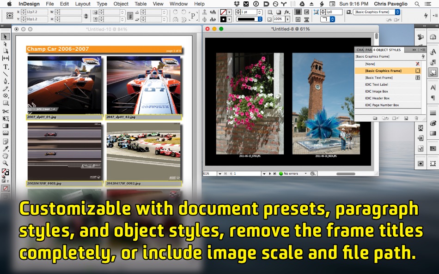Open Object Styles icon in dock
Image resolution: width=439 pixels, height=274 pixels.
433,72
